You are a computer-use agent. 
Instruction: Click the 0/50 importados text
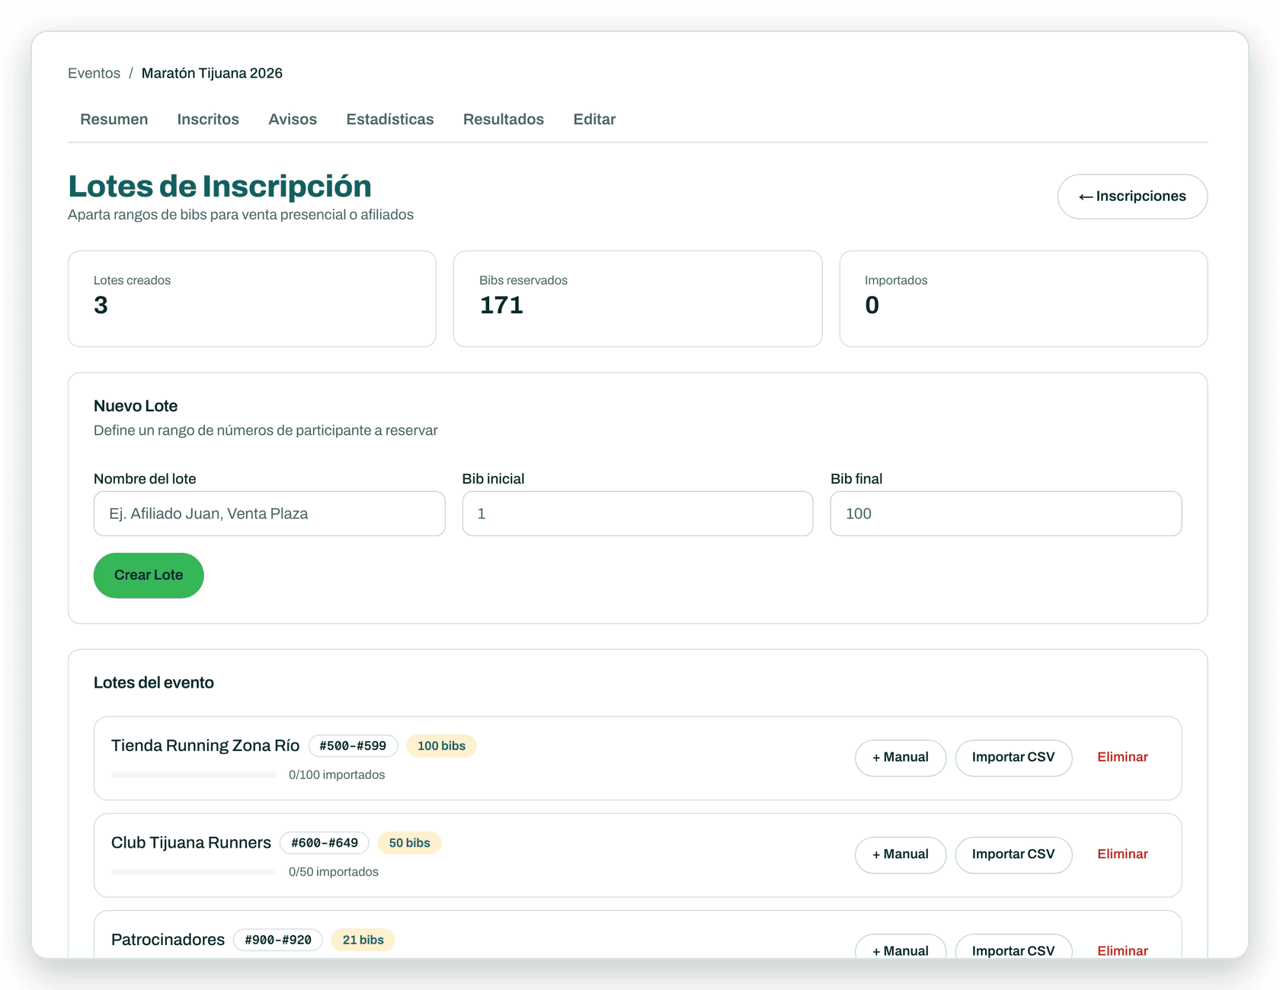[x=334, y=872]
